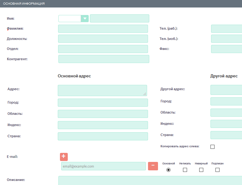Click the Фамилия input field
This screenshot has width=242, height=185.
pos(103,29)
